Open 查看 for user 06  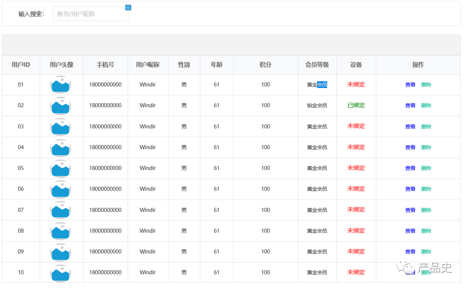click(x=410, y=189)
